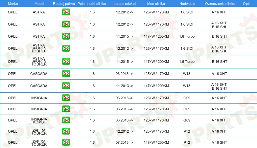This screenshot has width=257, height=148.
Task: Select ZAFIRA TOURER model cell in 07.2013 row
Action: tap(39, 143)
